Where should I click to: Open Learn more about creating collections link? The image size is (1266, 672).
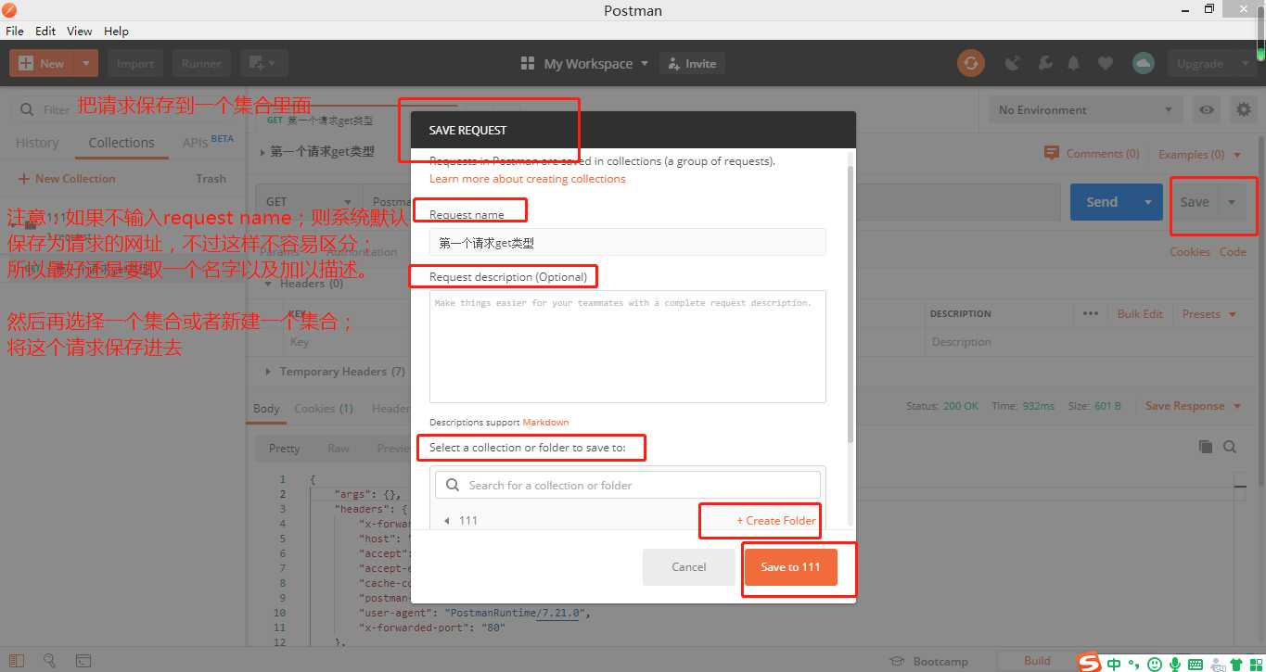click(x=528, y=179)
